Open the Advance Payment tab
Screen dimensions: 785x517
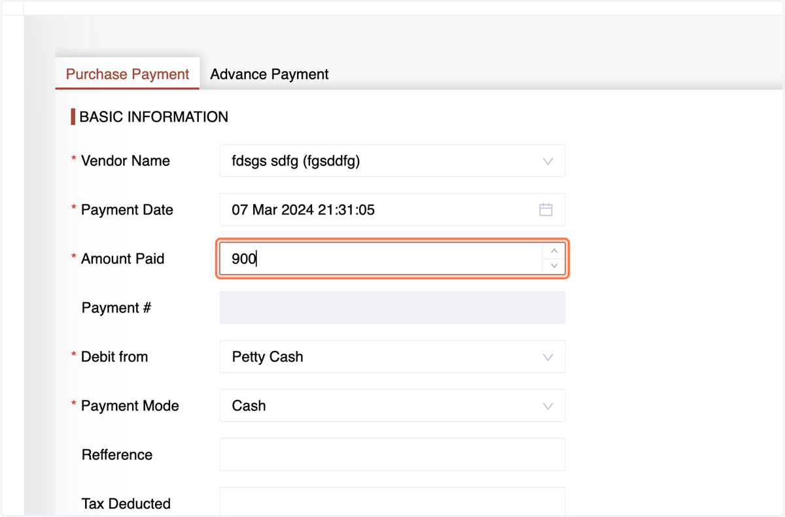270,74
